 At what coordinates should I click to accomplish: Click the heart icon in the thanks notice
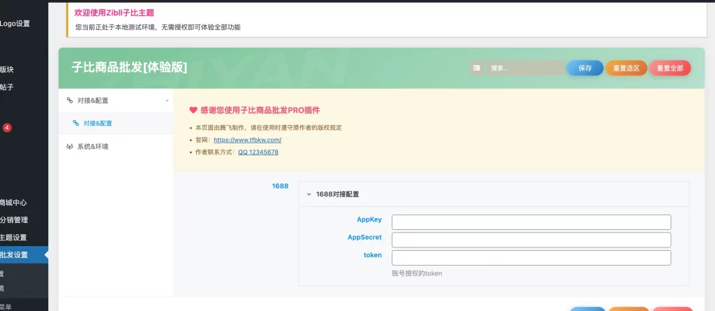(193, 110)
